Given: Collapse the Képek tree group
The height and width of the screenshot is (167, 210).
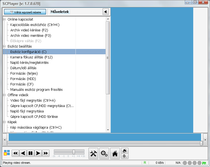Looking at the screenshot, I should click(x=4, y=122).
